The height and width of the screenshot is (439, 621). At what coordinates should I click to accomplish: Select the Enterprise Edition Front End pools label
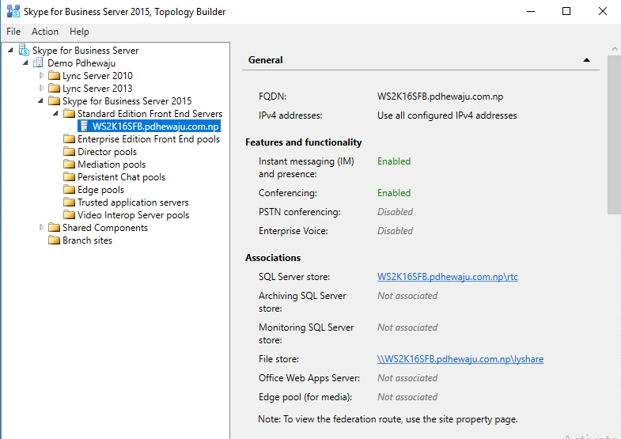pos(149,139)
